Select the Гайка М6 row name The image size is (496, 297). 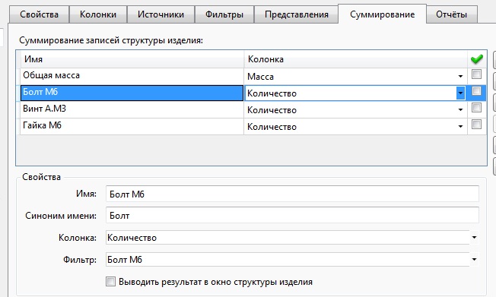132,126
